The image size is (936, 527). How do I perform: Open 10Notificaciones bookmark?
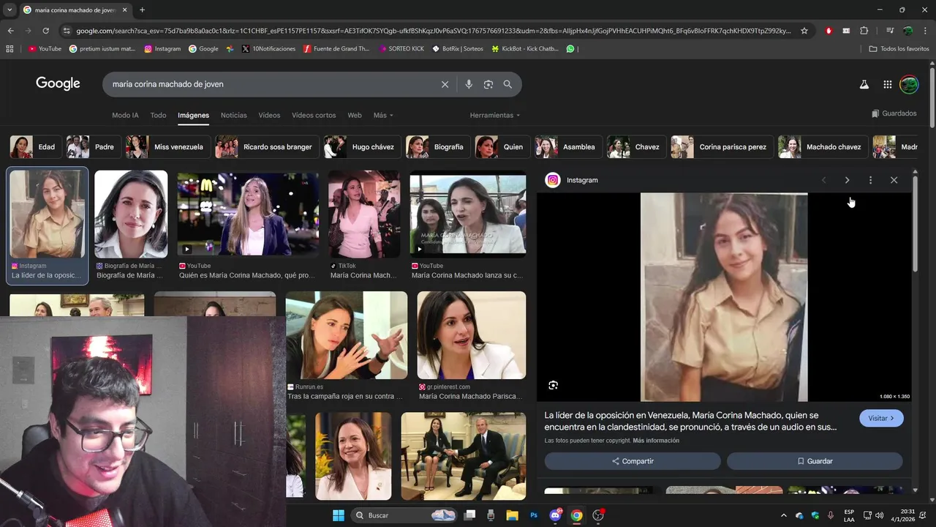coord(268,49)
